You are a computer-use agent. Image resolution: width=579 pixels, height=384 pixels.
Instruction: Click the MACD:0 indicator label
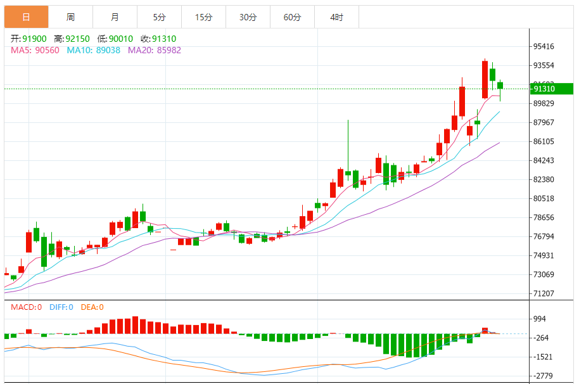(26, 307)
